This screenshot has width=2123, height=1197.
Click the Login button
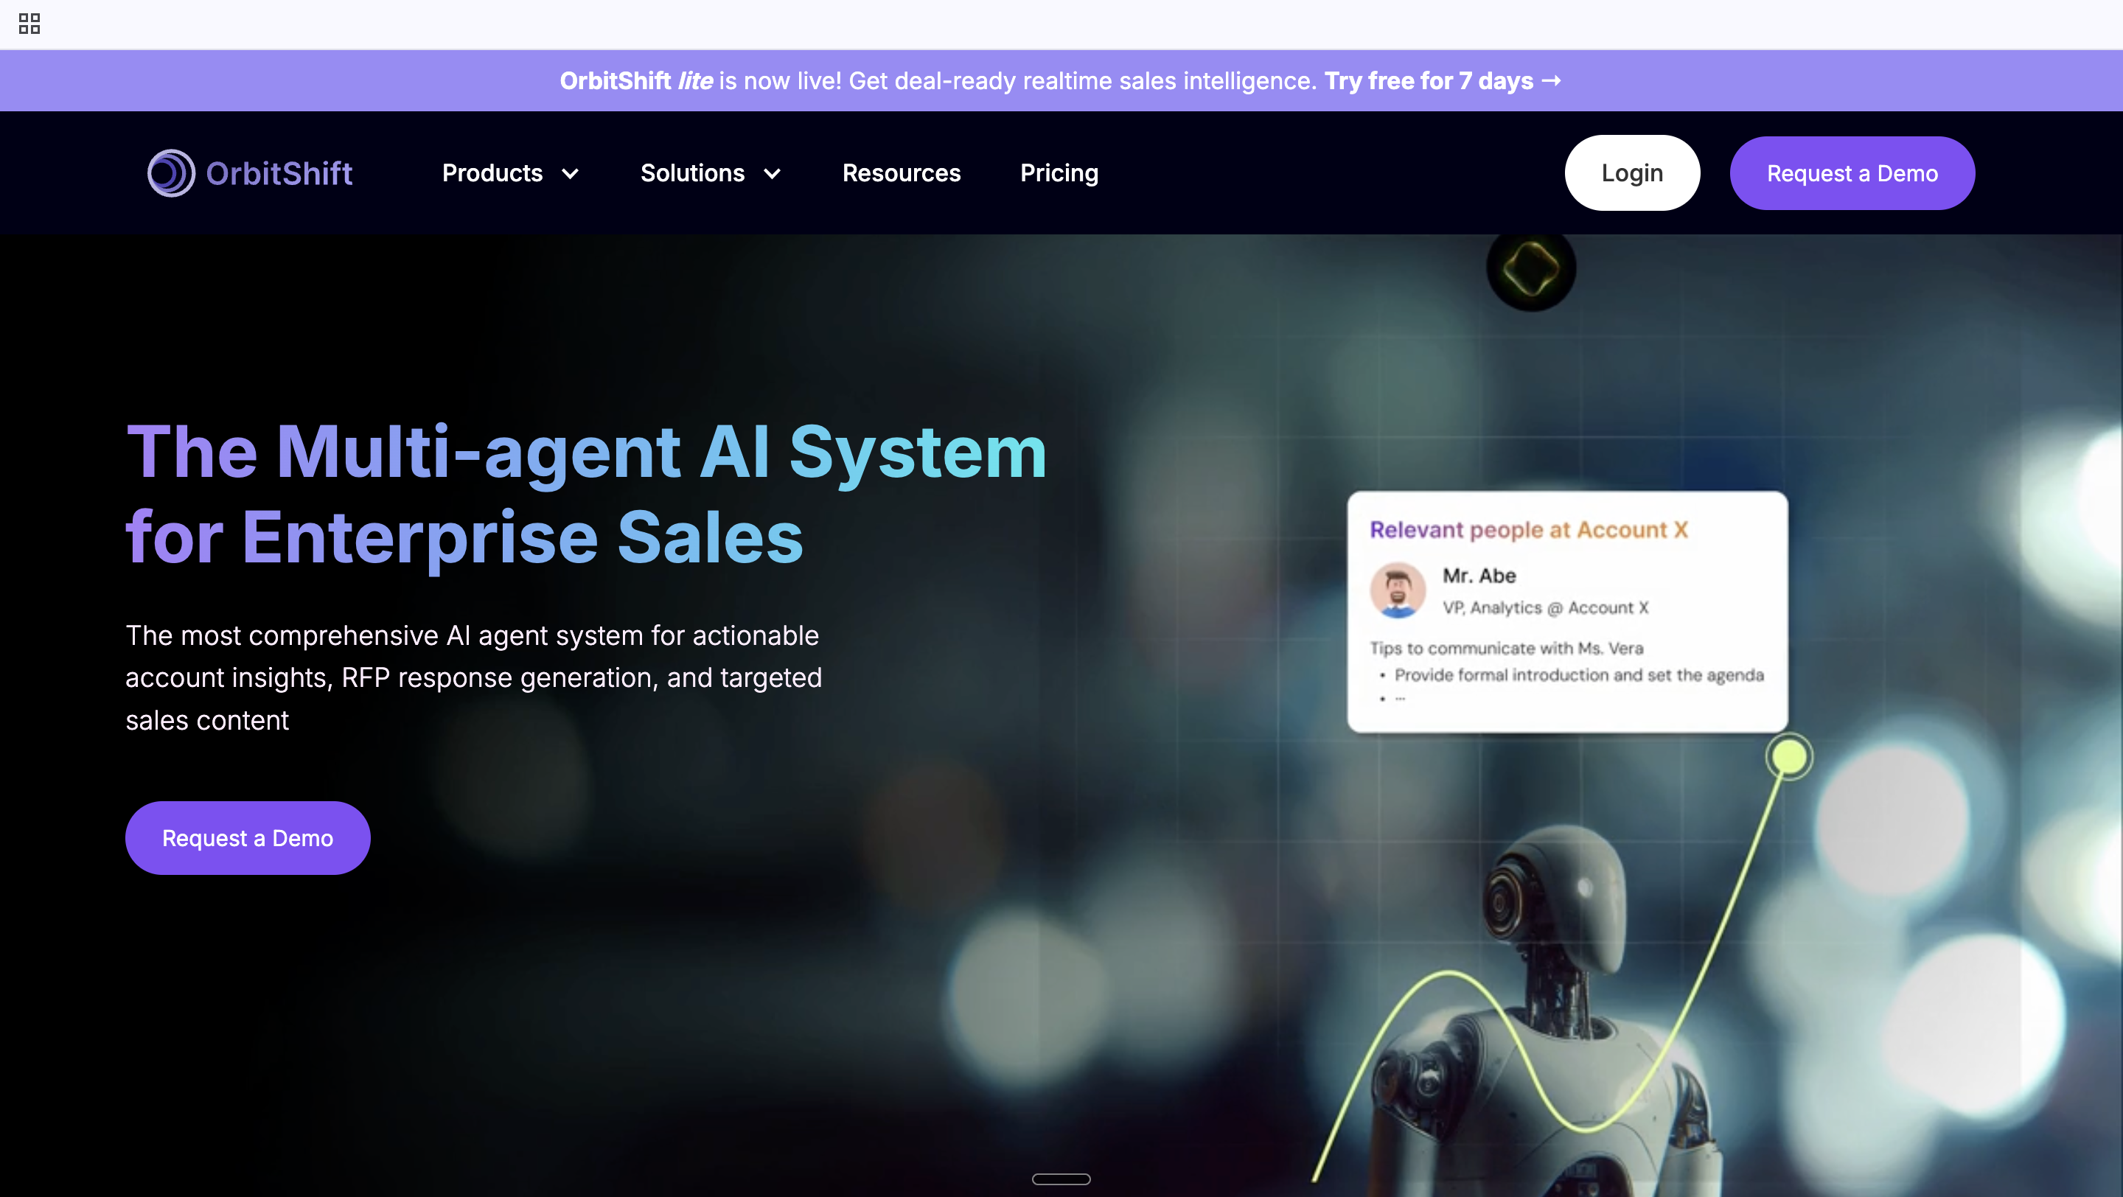pos(1632,173)
